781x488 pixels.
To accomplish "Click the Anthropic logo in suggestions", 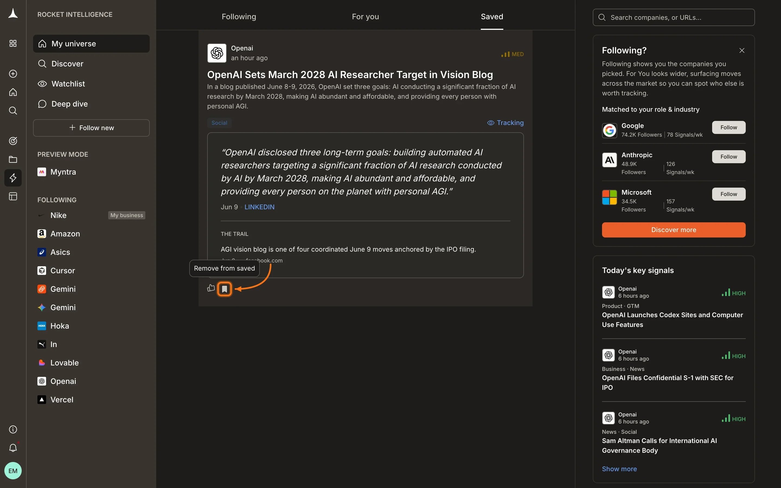I will [609, 160].
